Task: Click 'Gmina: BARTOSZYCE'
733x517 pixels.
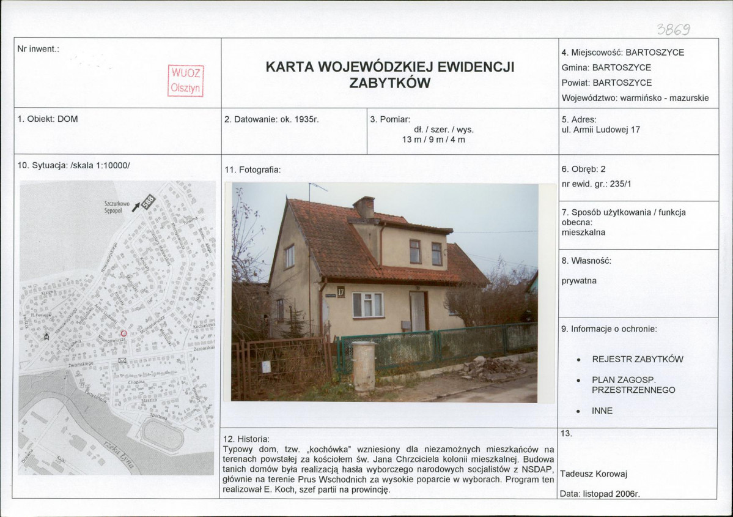Action: click(606, 67)
